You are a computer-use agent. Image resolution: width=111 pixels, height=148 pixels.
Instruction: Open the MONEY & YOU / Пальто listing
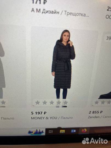pos(52,118)
